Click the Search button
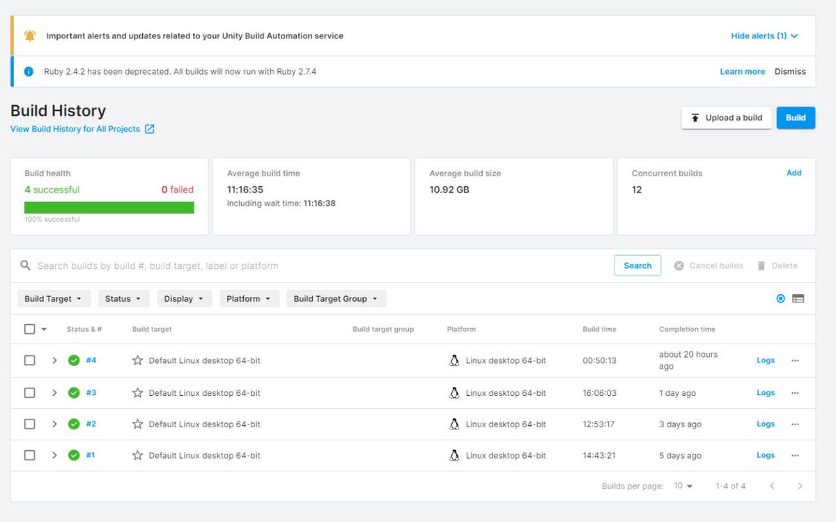 (x=637, y=266)
